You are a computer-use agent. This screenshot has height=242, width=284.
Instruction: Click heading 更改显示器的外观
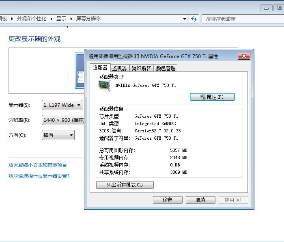click(34, 39)
